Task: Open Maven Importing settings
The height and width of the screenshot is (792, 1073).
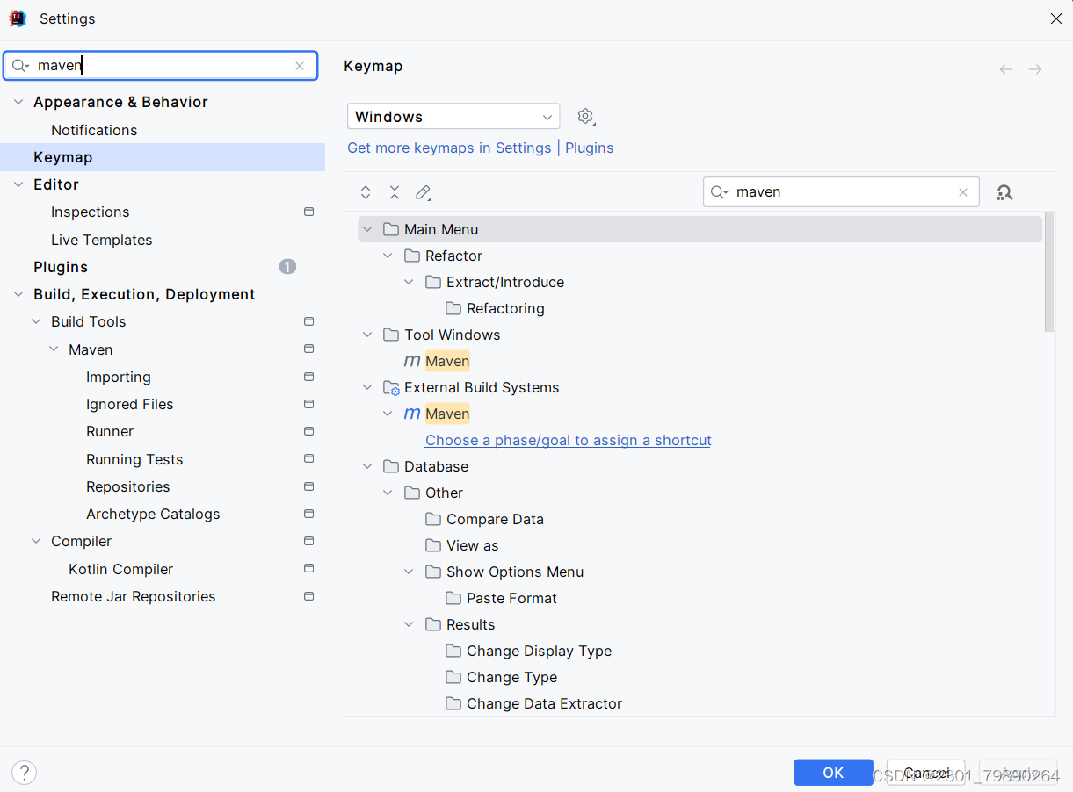Action: [119, 377]
